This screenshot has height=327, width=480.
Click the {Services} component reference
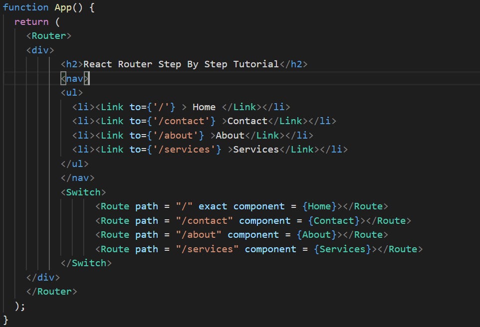[342, 249]
